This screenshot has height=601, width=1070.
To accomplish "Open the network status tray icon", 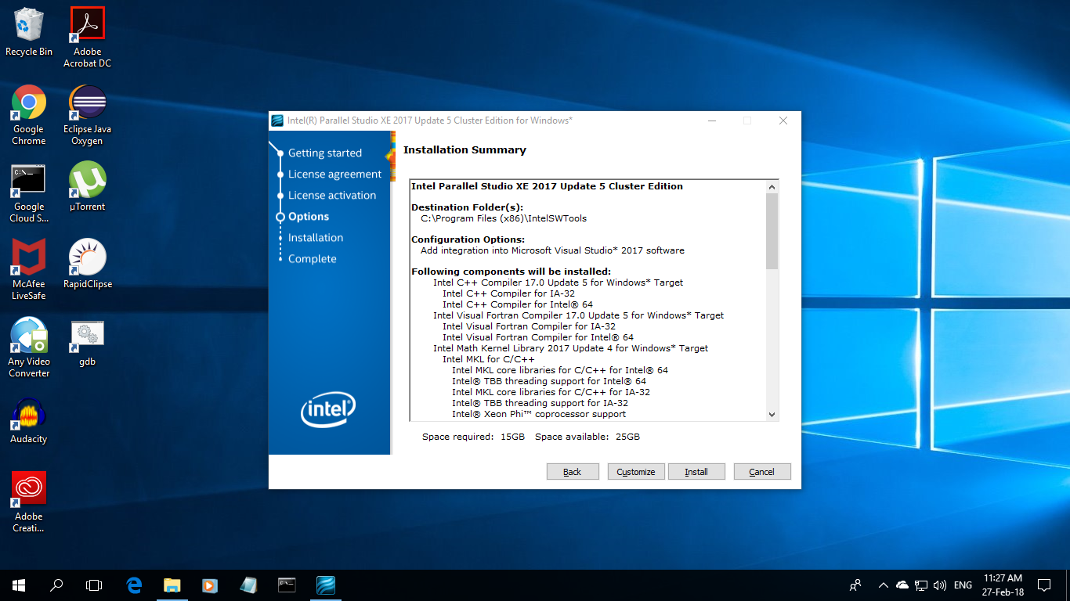I will (921, 585).
